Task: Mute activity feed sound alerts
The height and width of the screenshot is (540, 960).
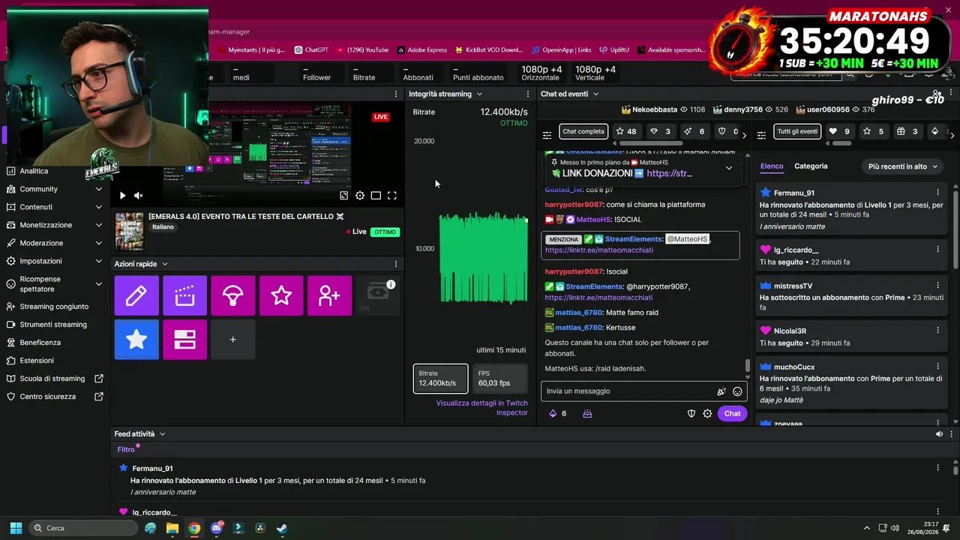Action: [x=939, y=434]
